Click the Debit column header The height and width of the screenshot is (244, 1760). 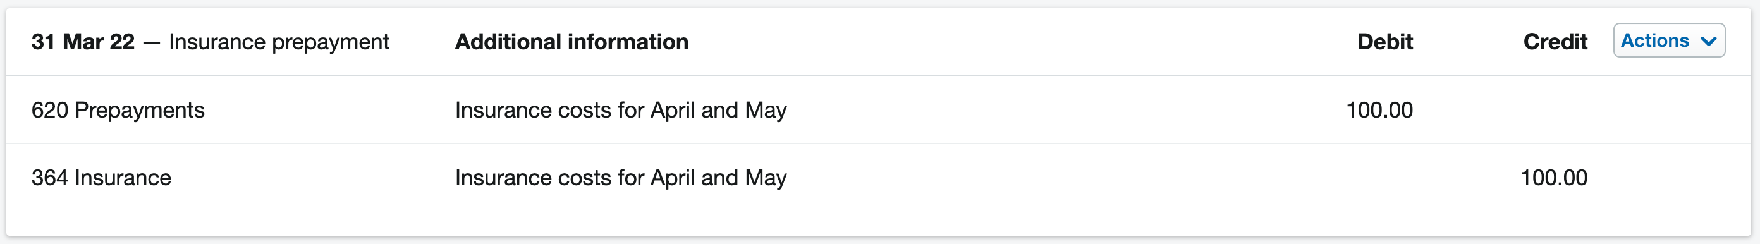click(x=1384, y=42)
